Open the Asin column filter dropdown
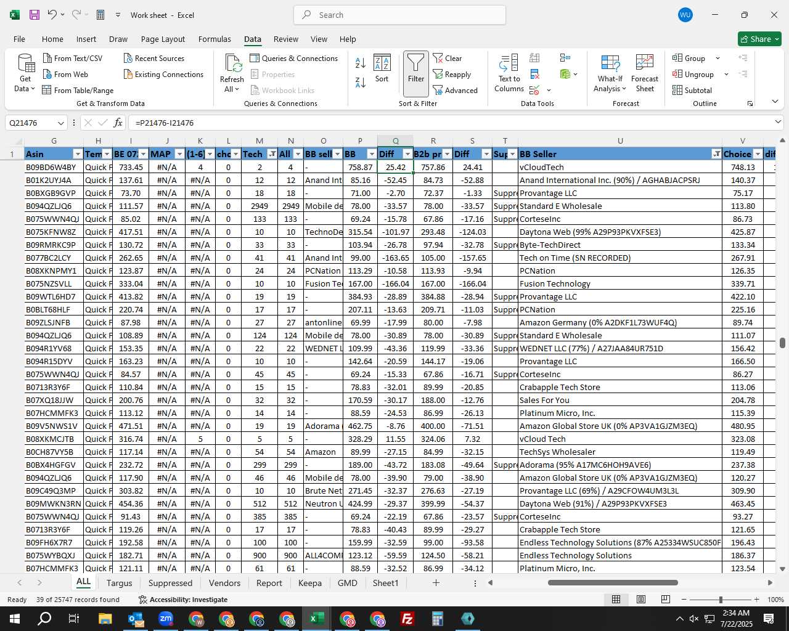 point(78,154)
